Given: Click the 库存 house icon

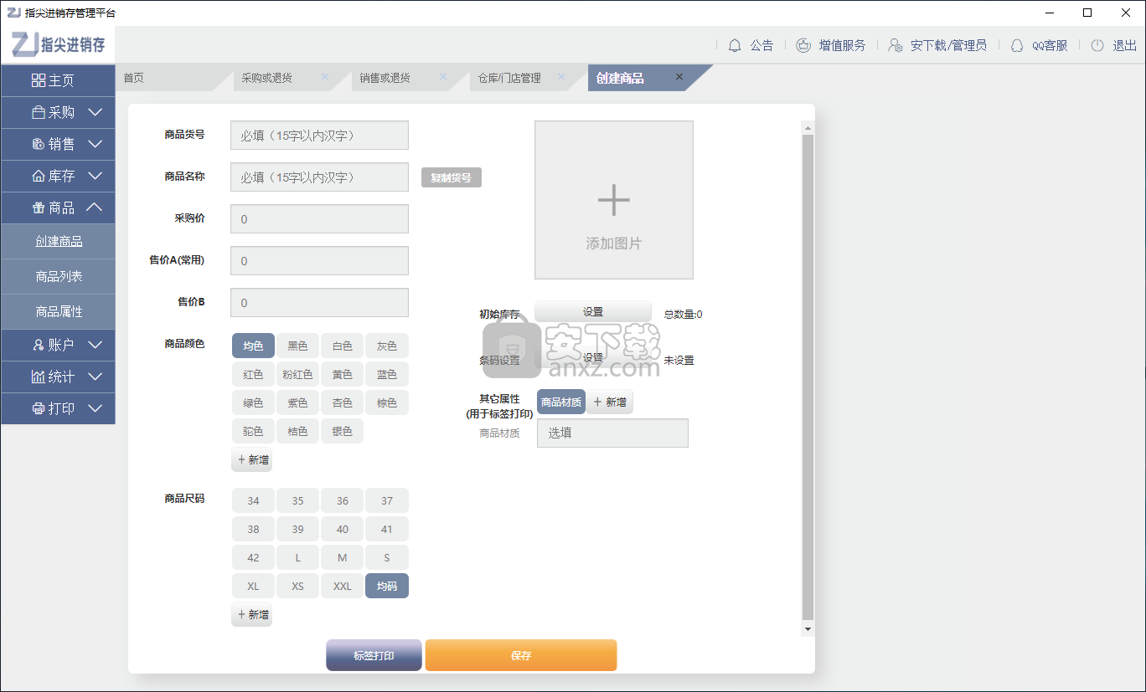Looking at the screenshot, I should tap(39, 176).
